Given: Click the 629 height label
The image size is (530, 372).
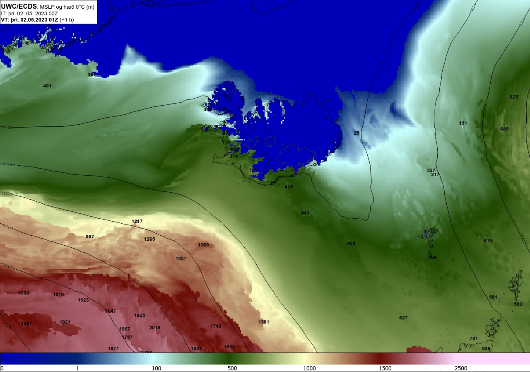Looking at the screenshot, I should point(486,348).
